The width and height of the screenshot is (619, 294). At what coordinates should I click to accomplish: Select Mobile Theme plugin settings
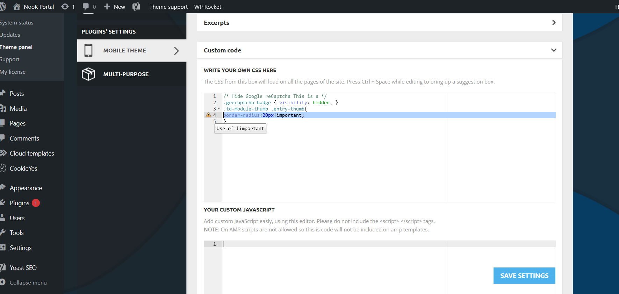(x=132, y=50)
